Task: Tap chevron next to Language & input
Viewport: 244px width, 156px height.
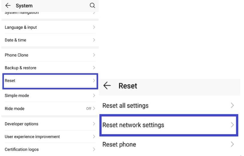Action: pos(94,27)
